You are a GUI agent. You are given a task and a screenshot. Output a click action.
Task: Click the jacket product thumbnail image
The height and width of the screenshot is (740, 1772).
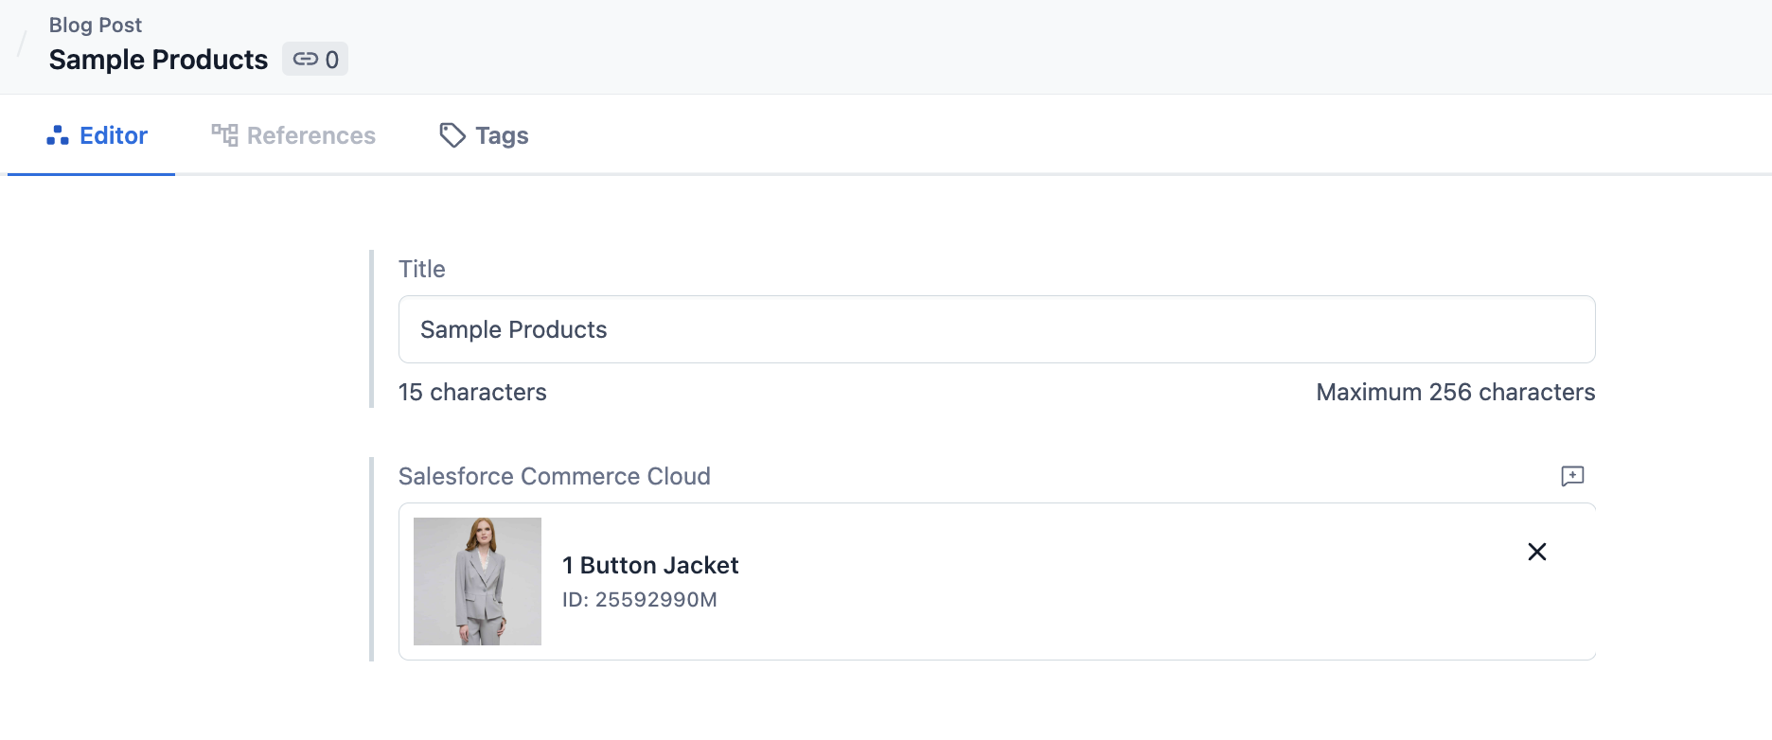(477, 581)
